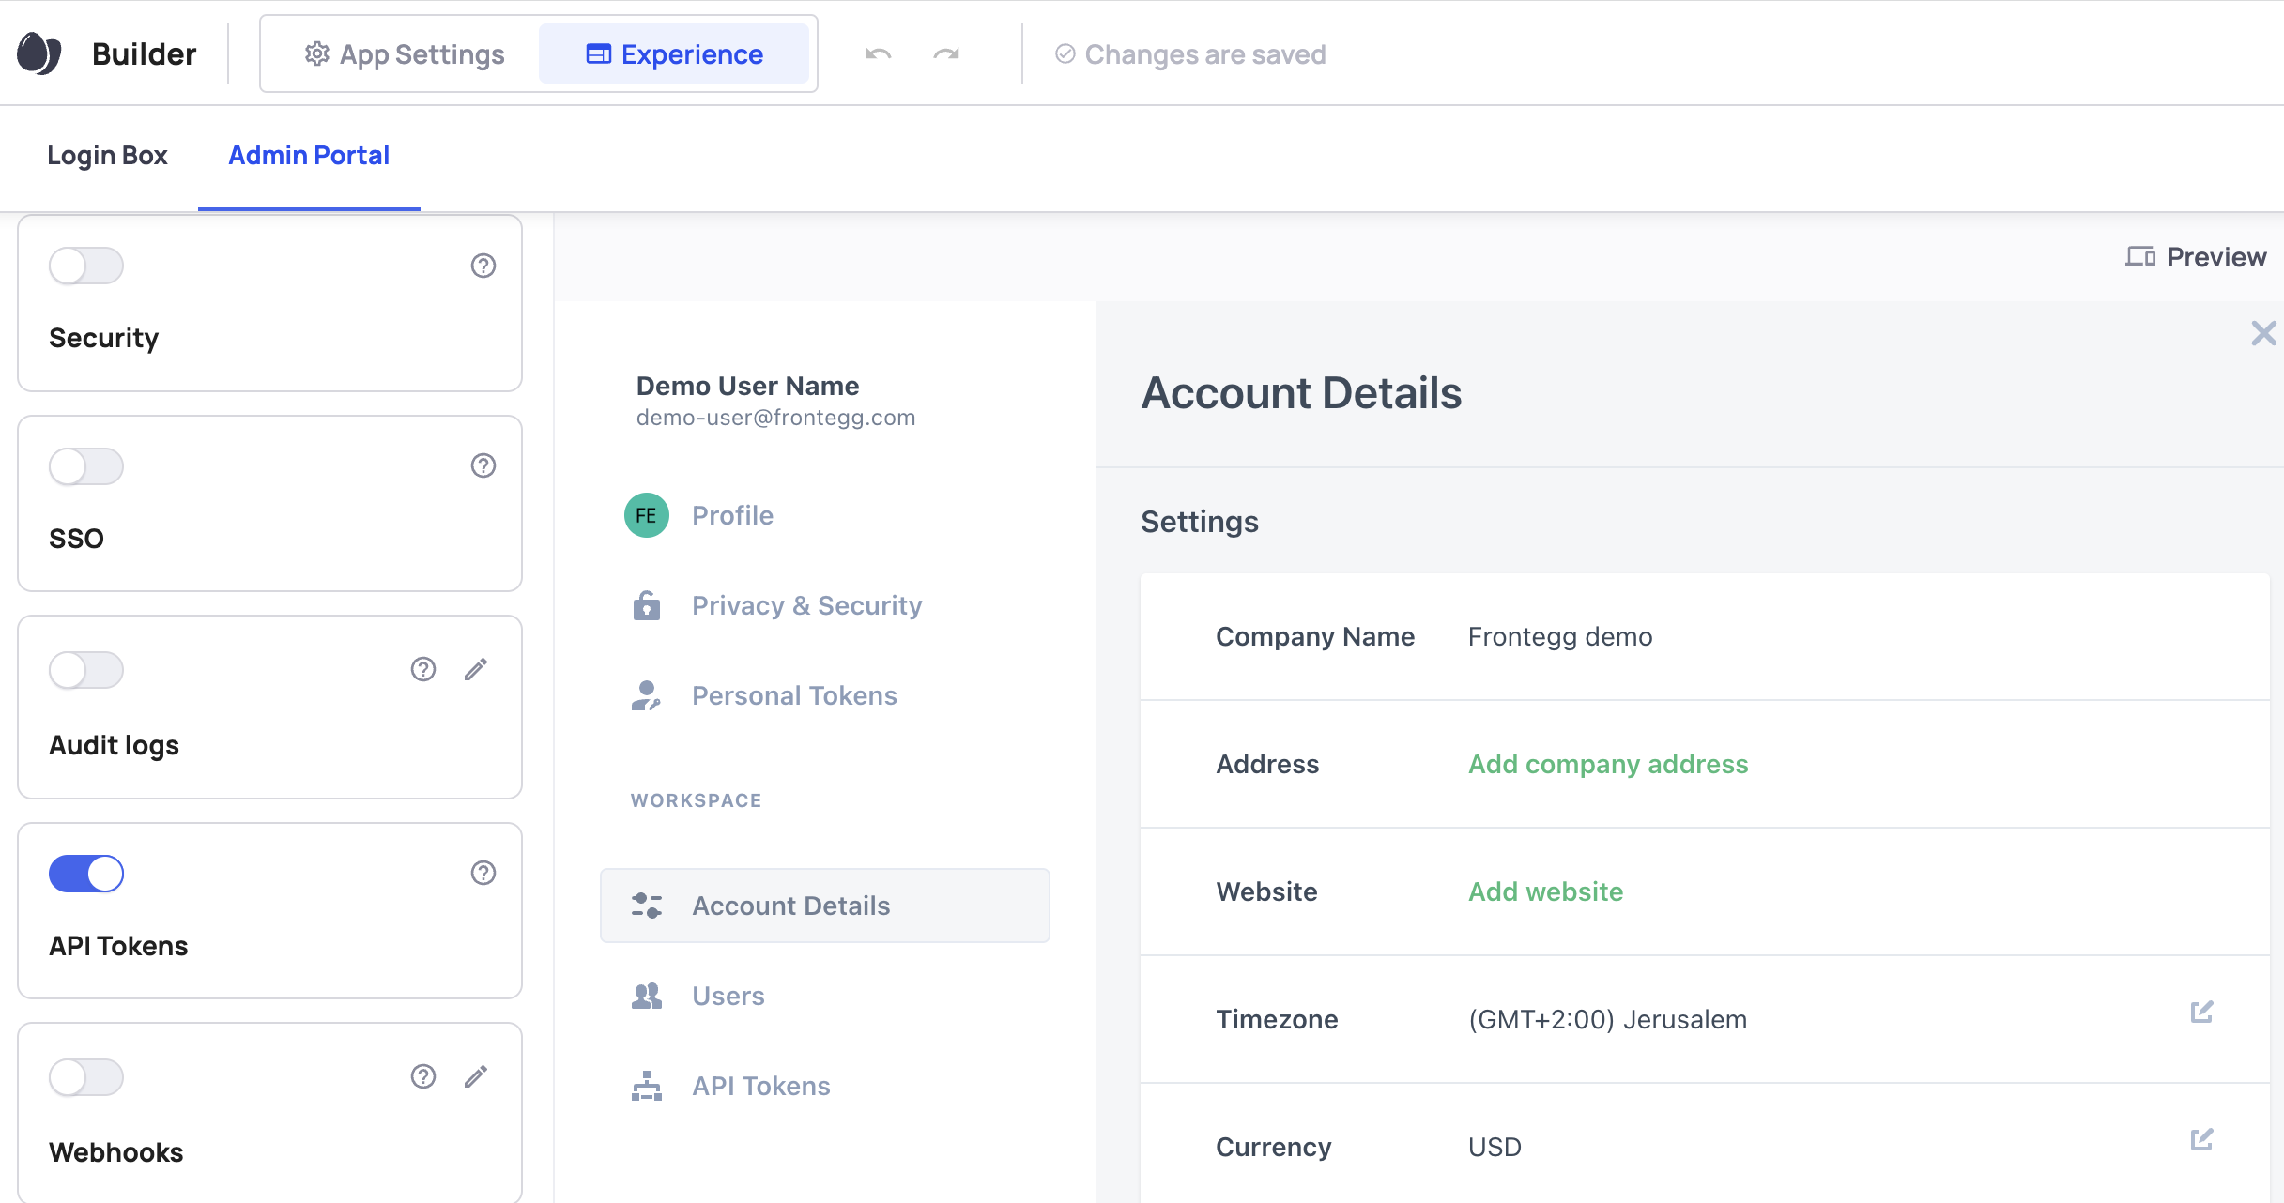Click pencil edit icon for Webhooks
Viewport: 2284px width, 1203px height.
[x=476, y=1076]
